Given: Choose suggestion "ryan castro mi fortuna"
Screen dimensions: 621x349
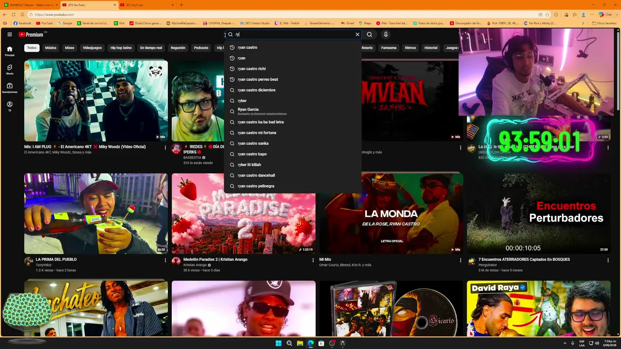Looking at the screenshot, I should coord(293,133).
